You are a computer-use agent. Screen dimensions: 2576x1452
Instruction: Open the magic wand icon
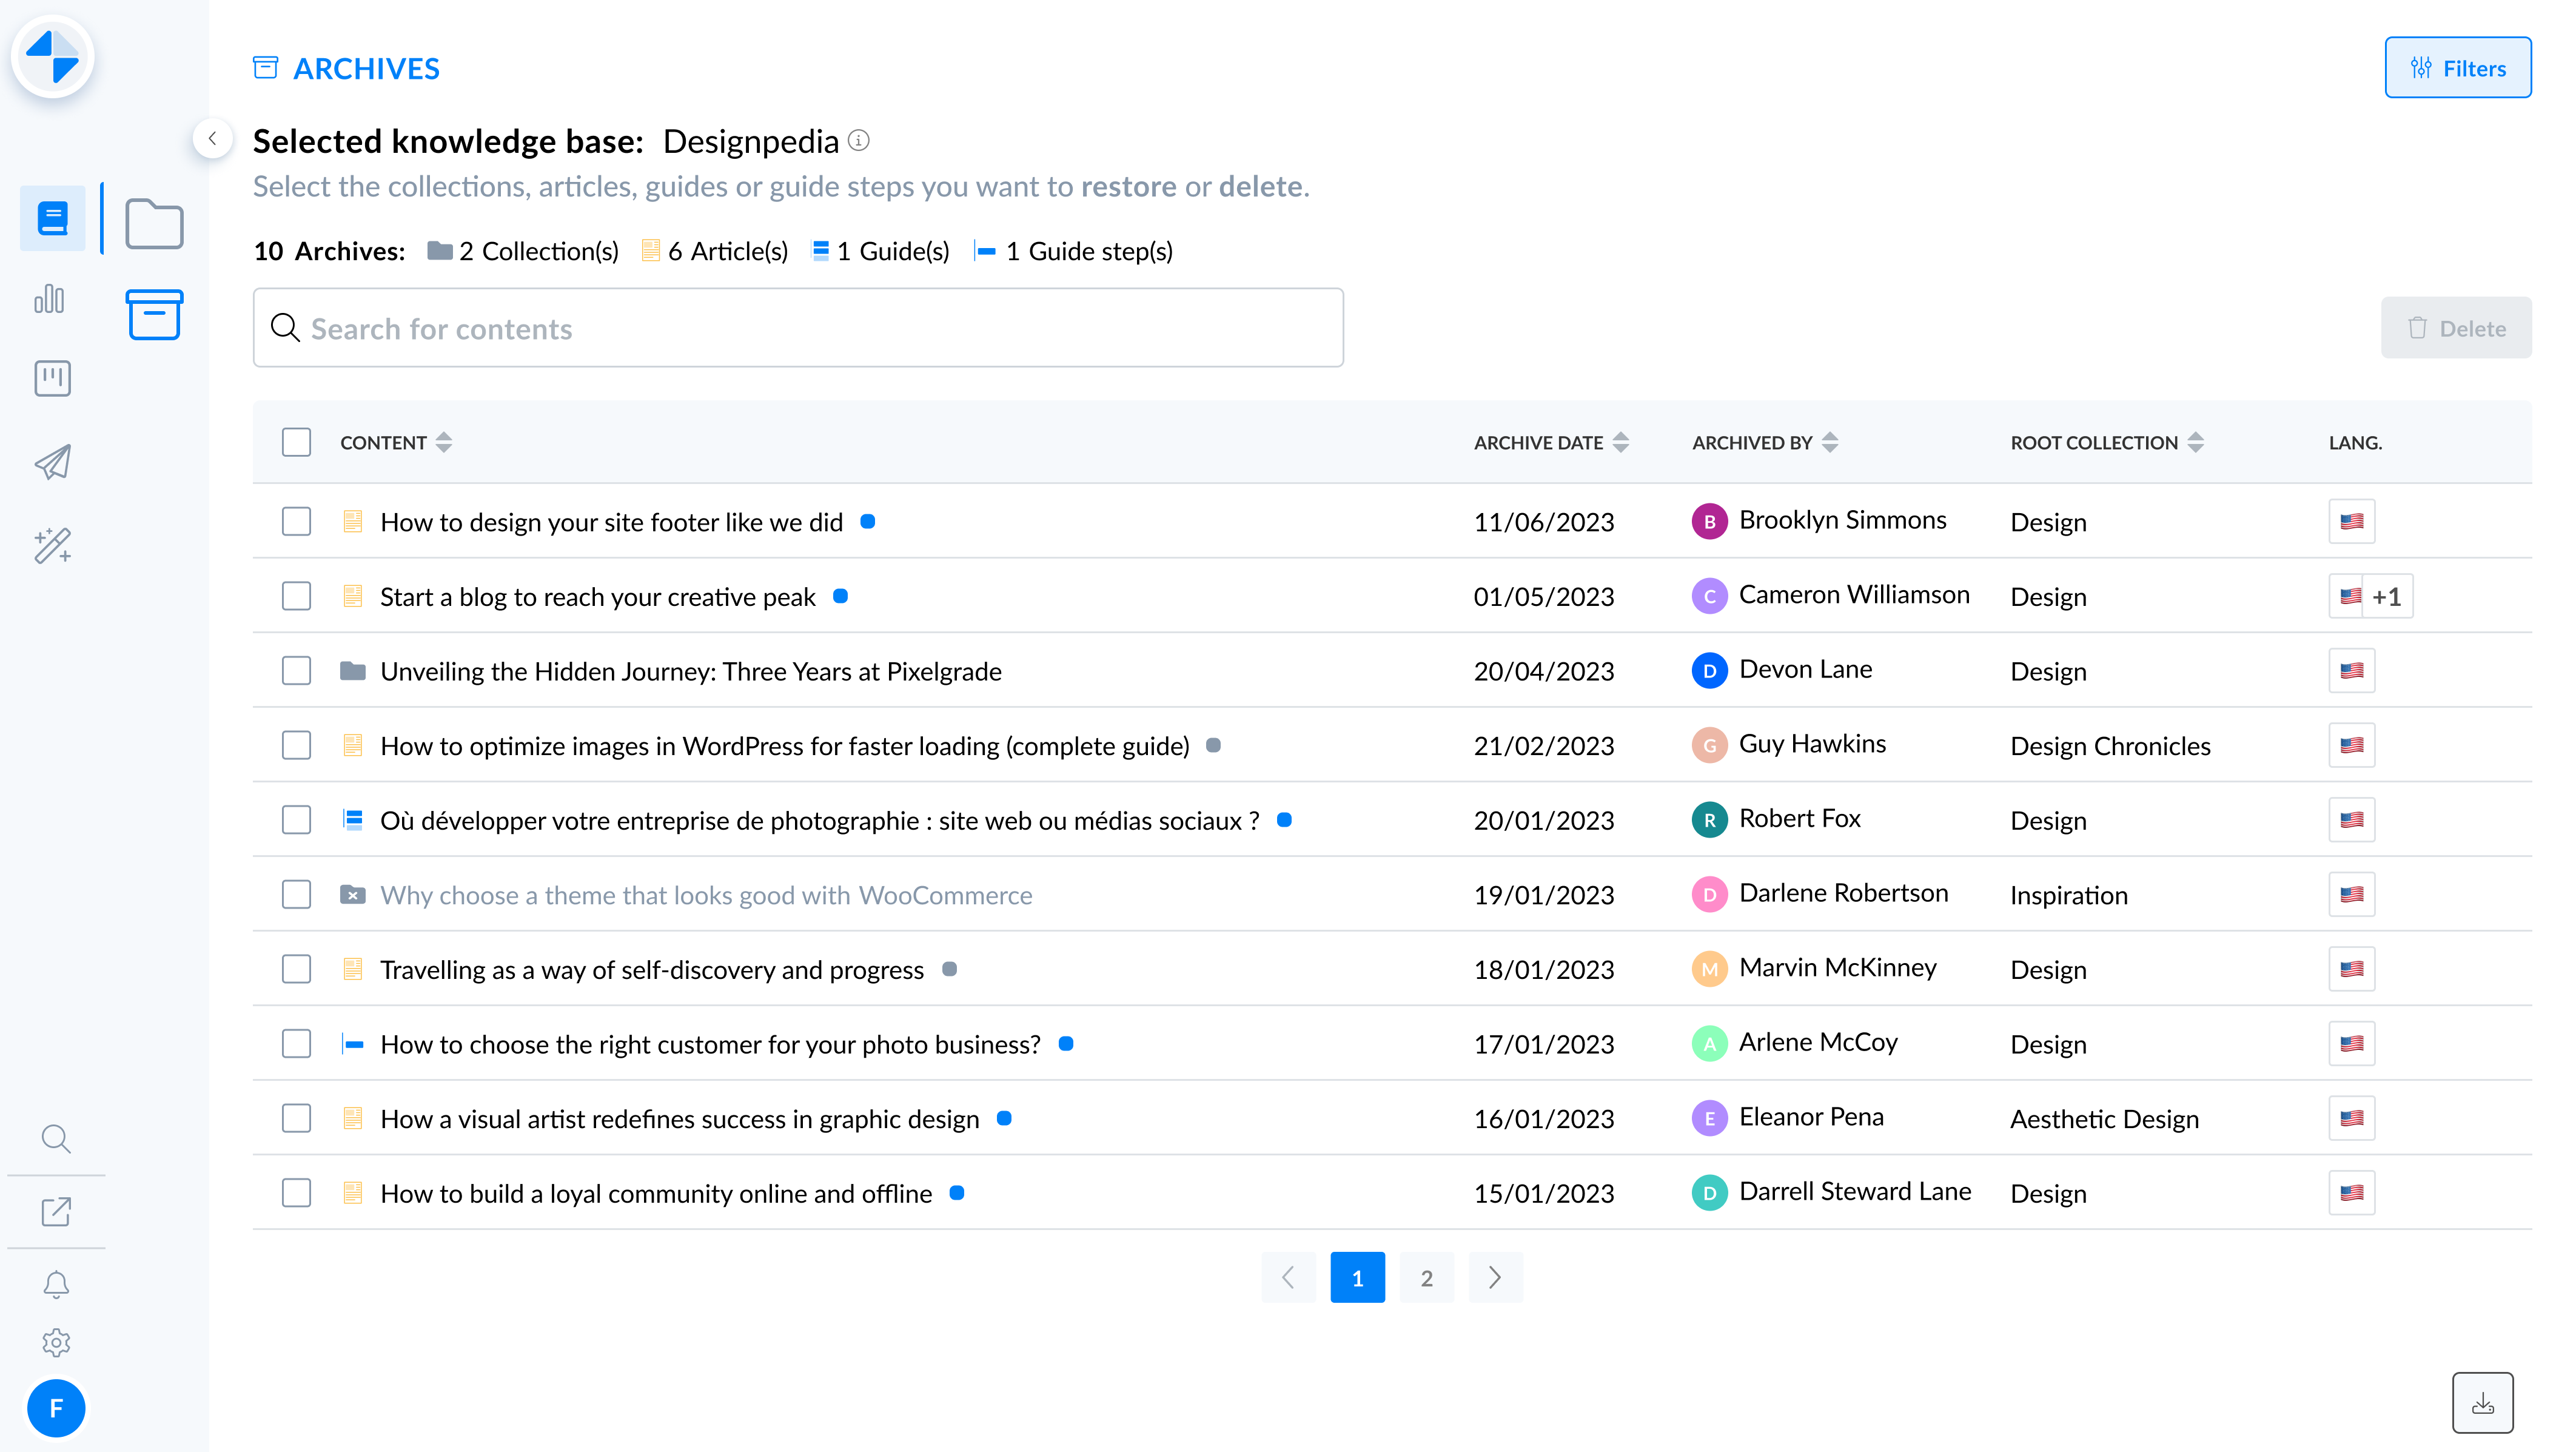tap(52, 545)
